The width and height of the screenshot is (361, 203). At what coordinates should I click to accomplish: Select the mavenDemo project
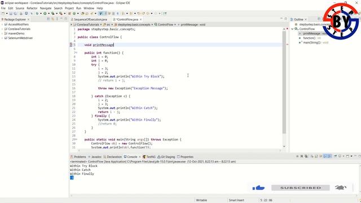coord(16,34)
